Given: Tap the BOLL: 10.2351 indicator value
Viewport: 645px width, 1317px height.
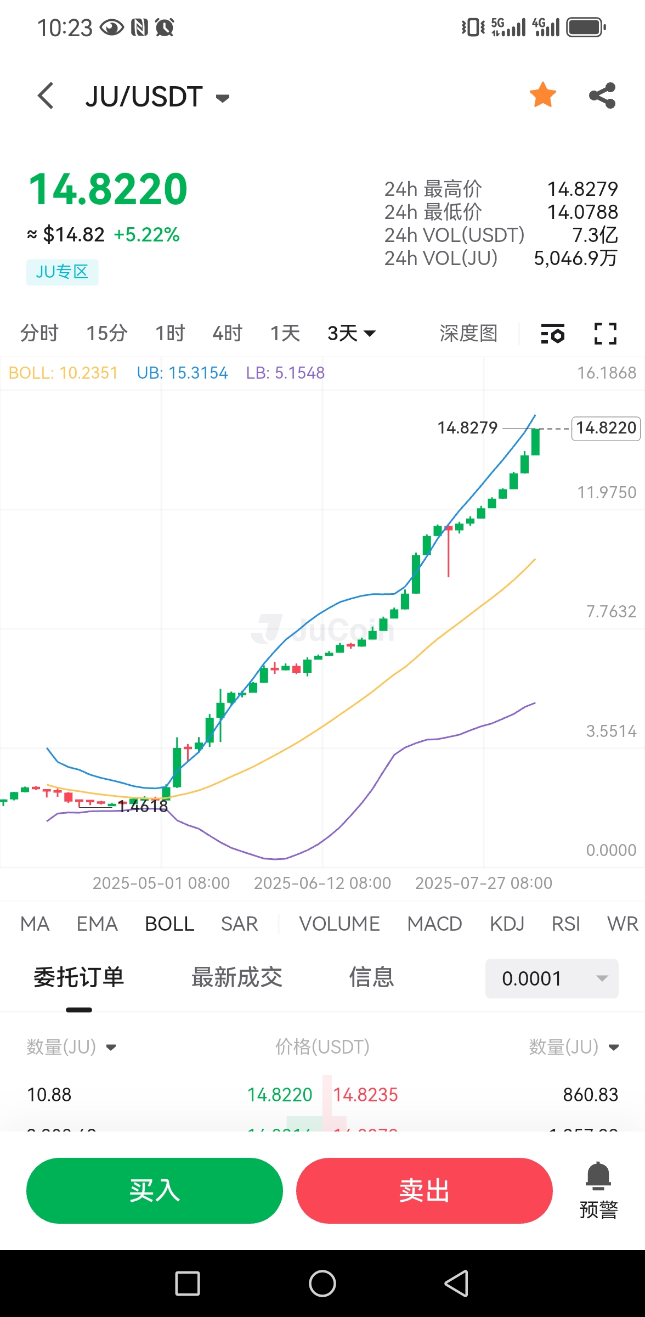Looking at the screenshot, I should pyautogui.click(x=63, y=373).
